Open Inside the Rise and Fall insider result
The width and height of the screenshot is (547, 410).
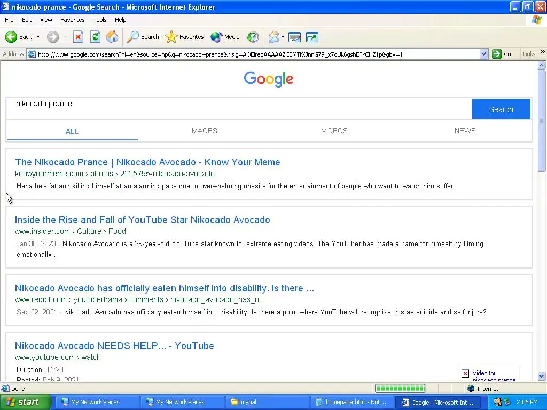coord(142,219)
